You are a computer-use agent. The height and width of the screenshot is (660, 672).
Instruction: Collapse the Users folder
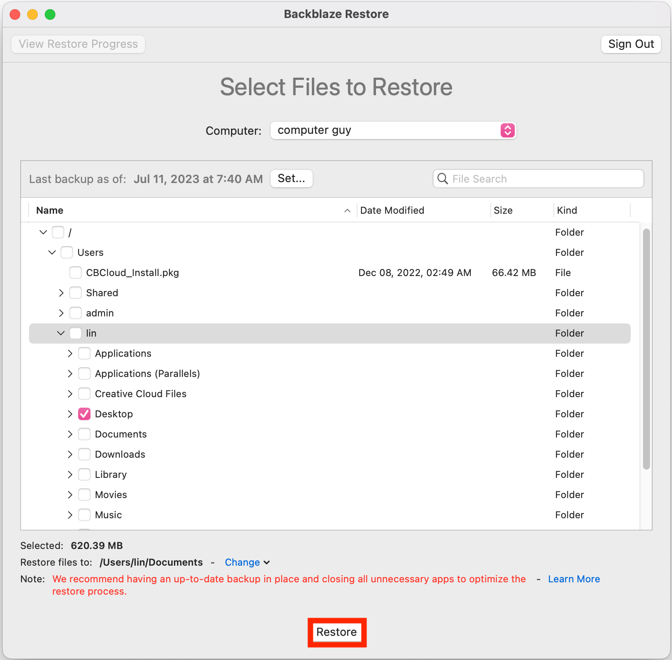click(52, 252)
